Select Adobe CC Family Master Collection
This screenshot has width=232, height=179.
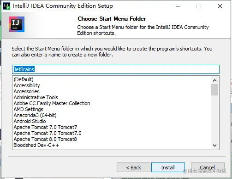click(x=52, y=103)
